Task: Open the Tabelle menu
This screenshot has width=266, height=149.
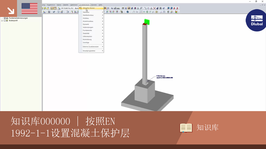Action: click(65, 5)
